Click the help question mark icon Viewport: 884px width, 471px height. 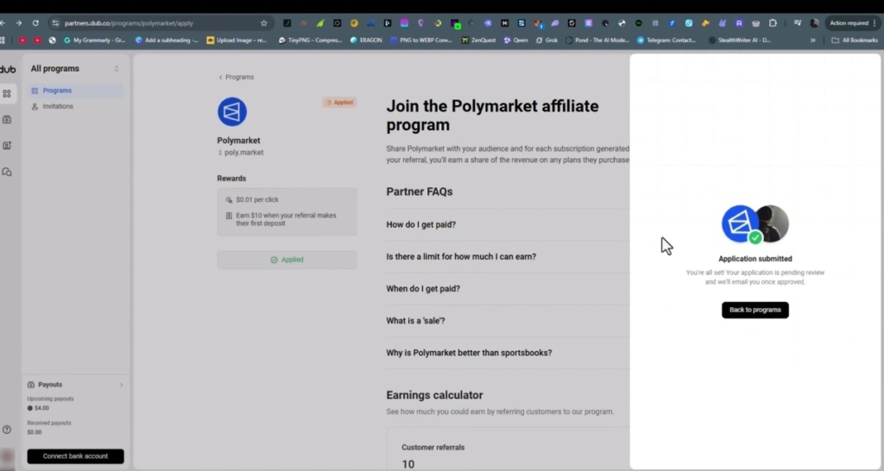pos(7,430)
